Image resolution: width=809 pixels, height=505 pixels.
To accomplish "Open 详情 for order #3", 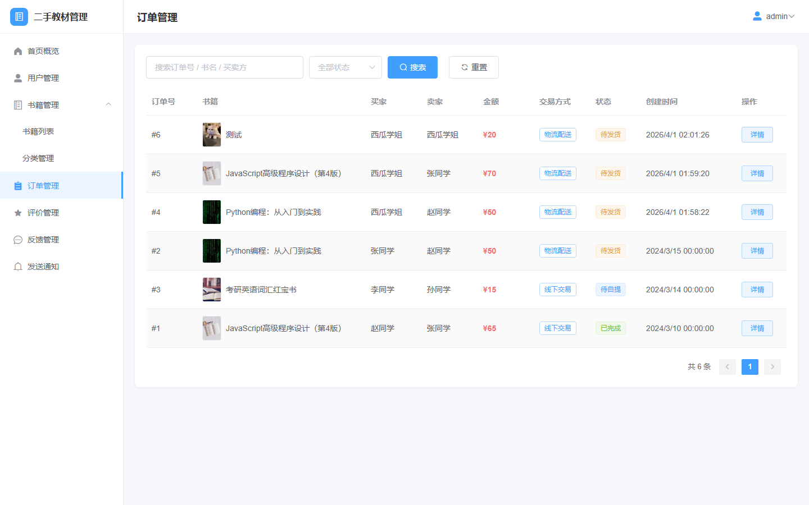I will click(x=757, y=290).
